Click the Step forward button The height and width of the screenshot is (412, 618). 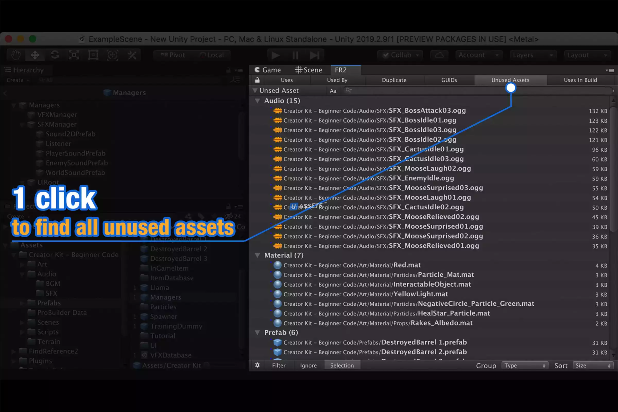point(314,55)
